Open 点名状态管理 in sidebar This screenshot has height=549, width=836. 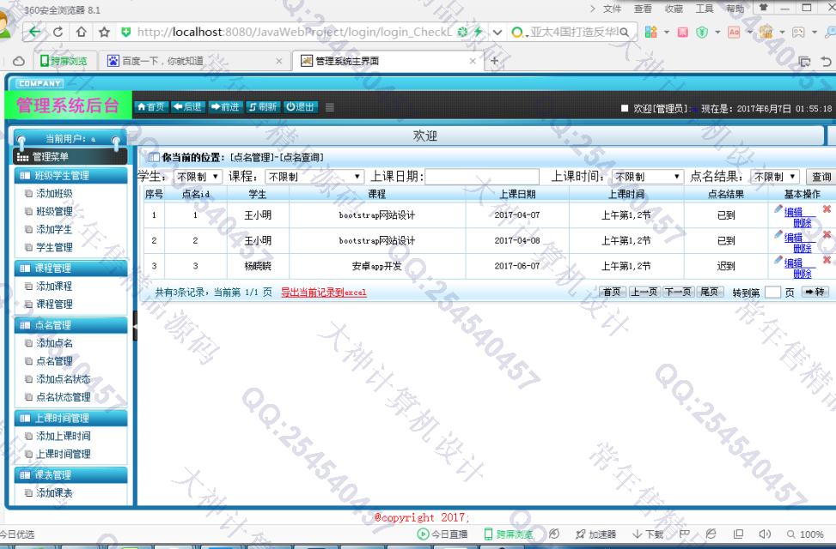point(63,397)
